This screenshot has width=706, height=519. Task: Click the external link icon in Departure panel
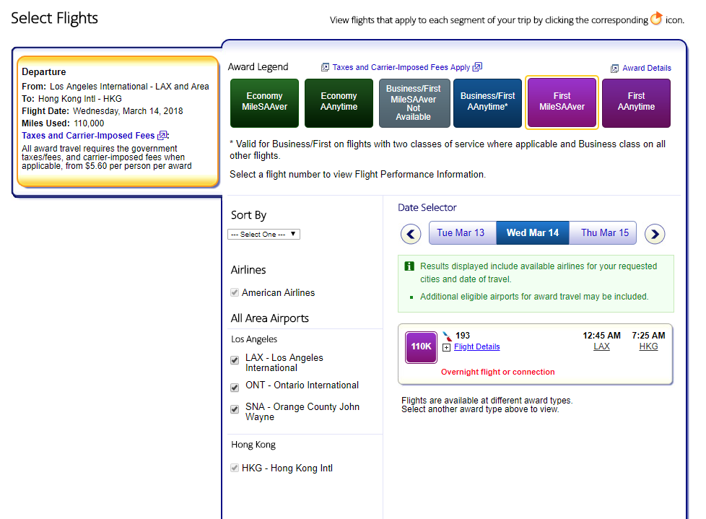162,136
